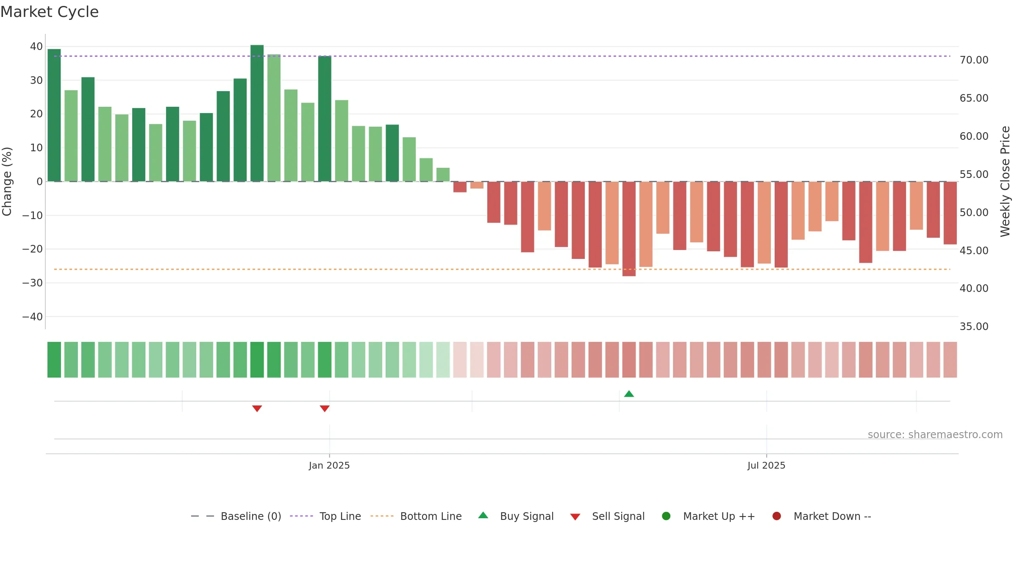Click the green circle Market Up icon
The height and width of the screenshot is (572, 1017).
pos(666,516)
